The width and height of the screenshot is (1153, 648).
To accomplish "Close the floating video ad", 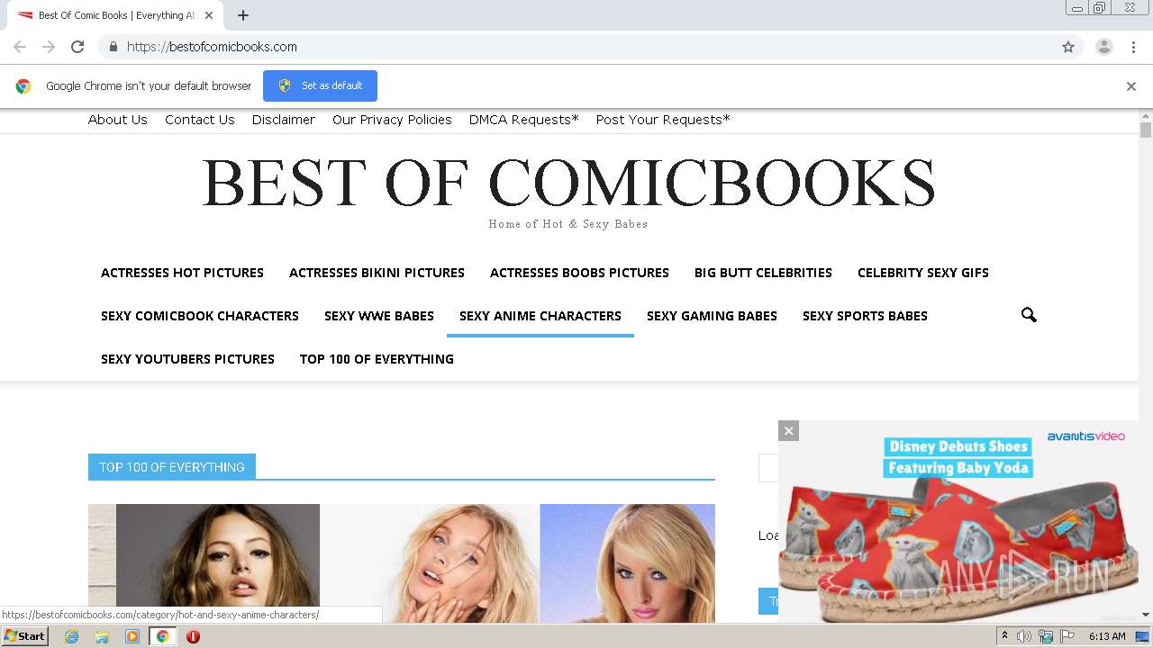I will click(788, 431).
